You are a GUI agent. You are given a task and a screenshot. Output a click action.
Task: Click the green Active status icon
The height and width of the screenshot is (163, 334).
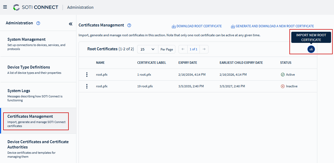283,75
